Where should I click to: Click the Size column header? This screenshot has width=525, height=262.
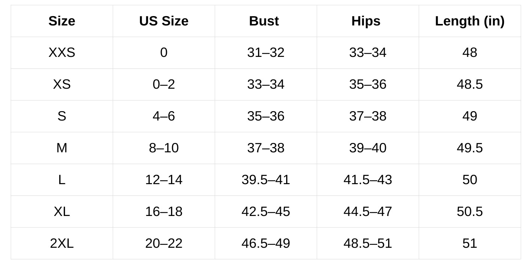tap(62, 21)
